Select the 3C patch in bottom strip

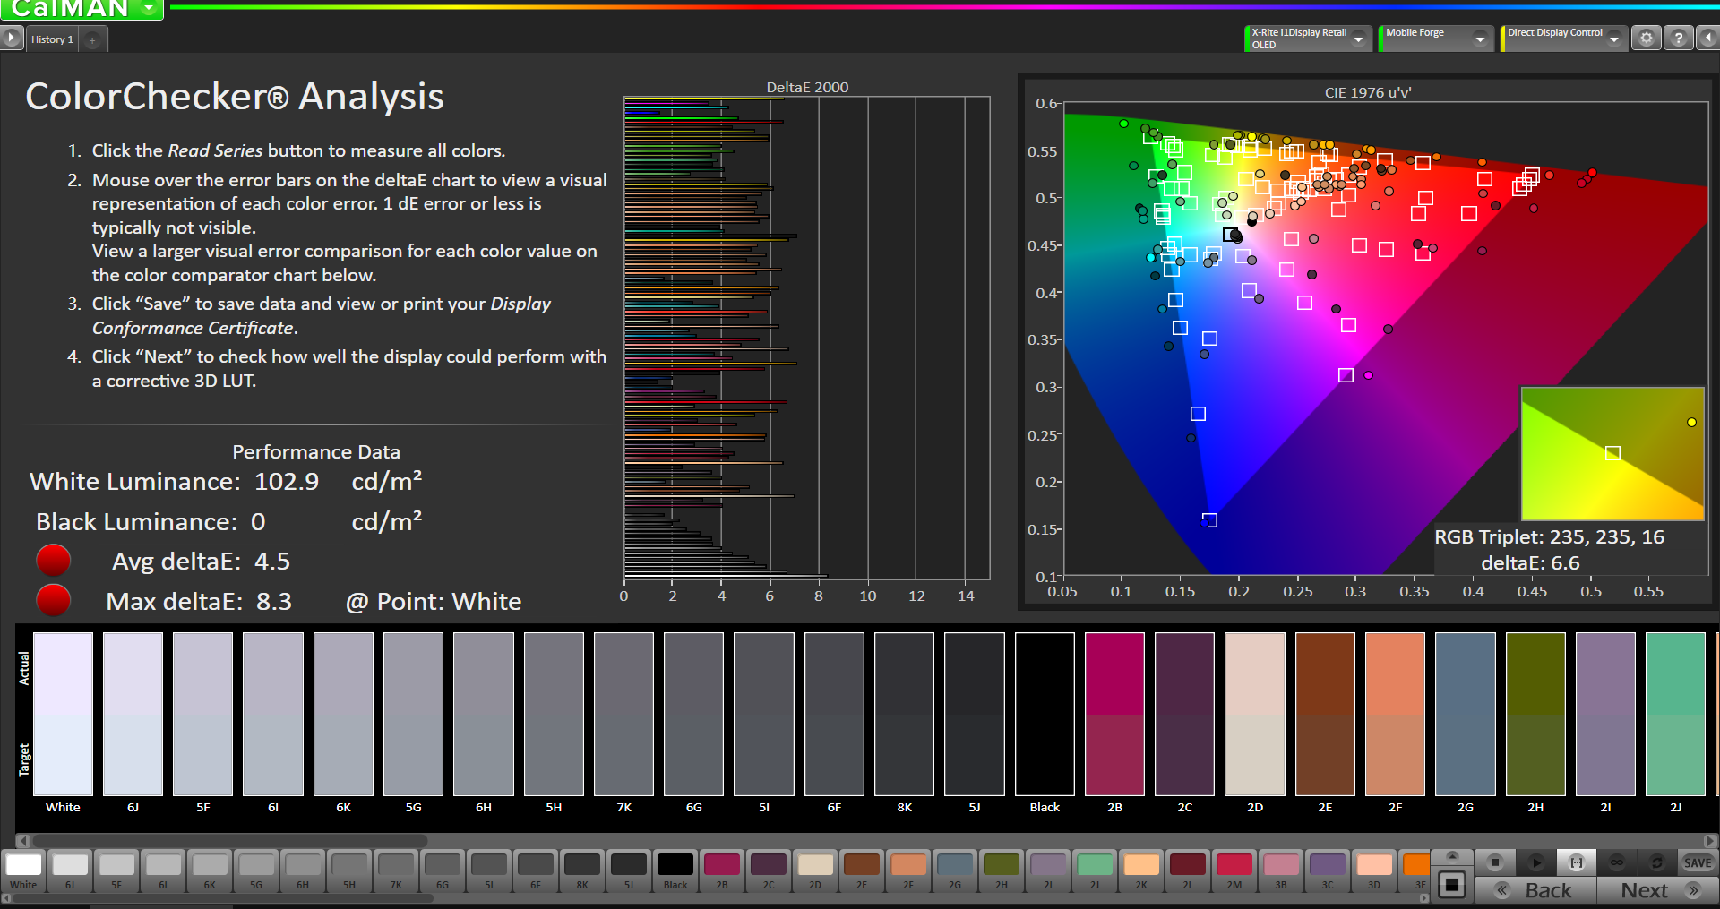pyautogui.click(x=1328, y=871)
